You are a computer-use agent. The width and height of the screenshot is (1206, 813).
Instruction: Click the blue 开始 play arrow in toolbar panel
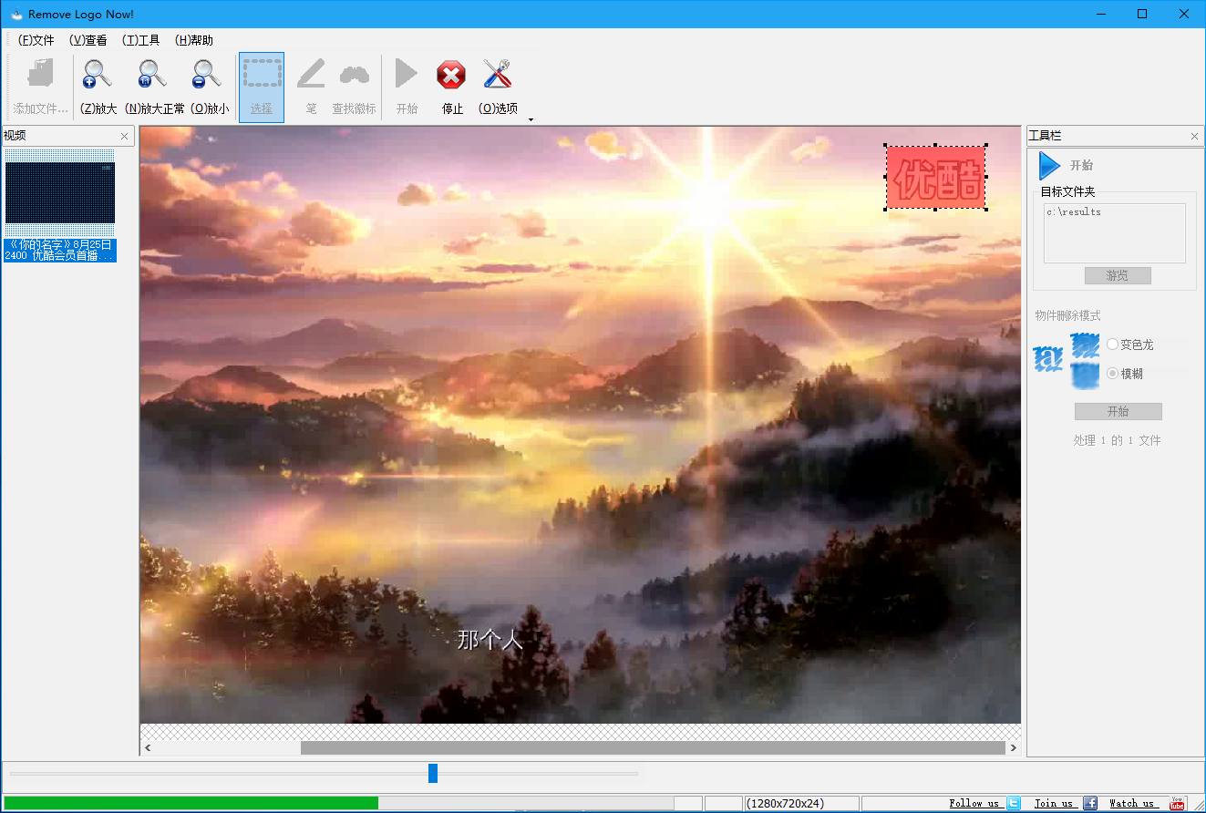[x=1051, y=165]
